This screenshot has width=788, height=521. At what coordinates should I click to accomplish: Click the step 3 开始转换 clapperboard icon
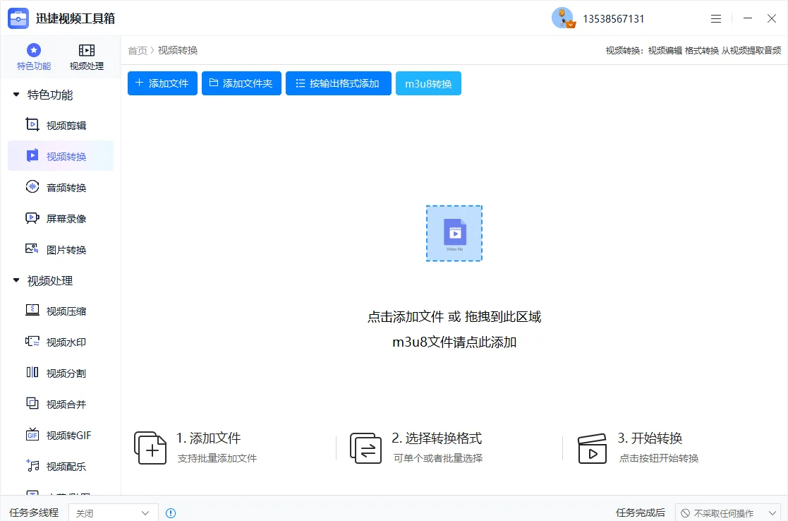(592, 448)
